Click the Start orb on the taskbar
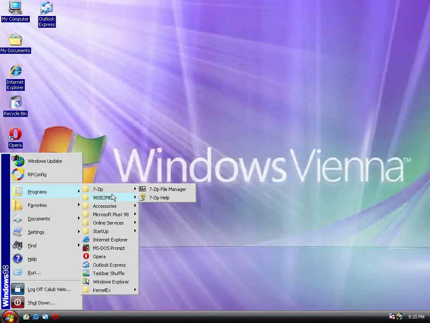The image size is (430, 323). [10, 317]
